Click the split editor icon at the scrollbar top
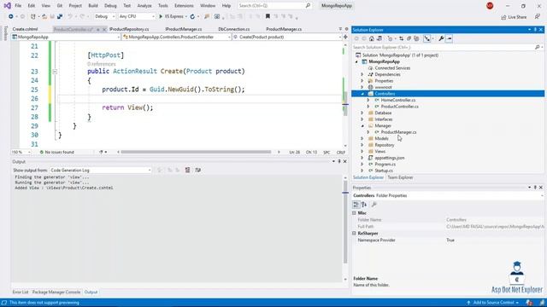Screen dimensions: 547x307 pos(345,37)
